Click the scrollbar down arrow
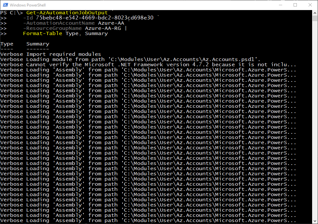Viewport: 318px width, 224px height. pyautogui.click(x=315, y=221)
